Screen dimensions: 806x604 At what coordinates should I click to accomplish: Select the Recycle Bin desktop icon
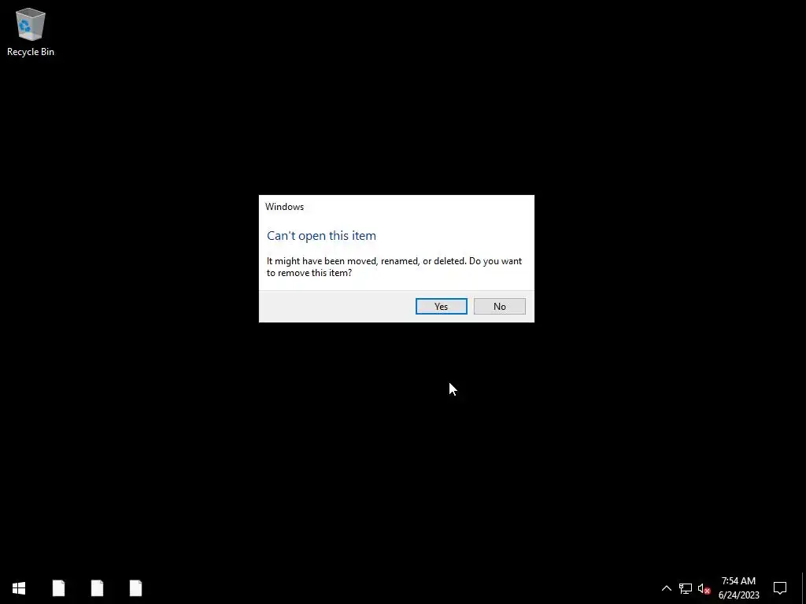[31, 31]
